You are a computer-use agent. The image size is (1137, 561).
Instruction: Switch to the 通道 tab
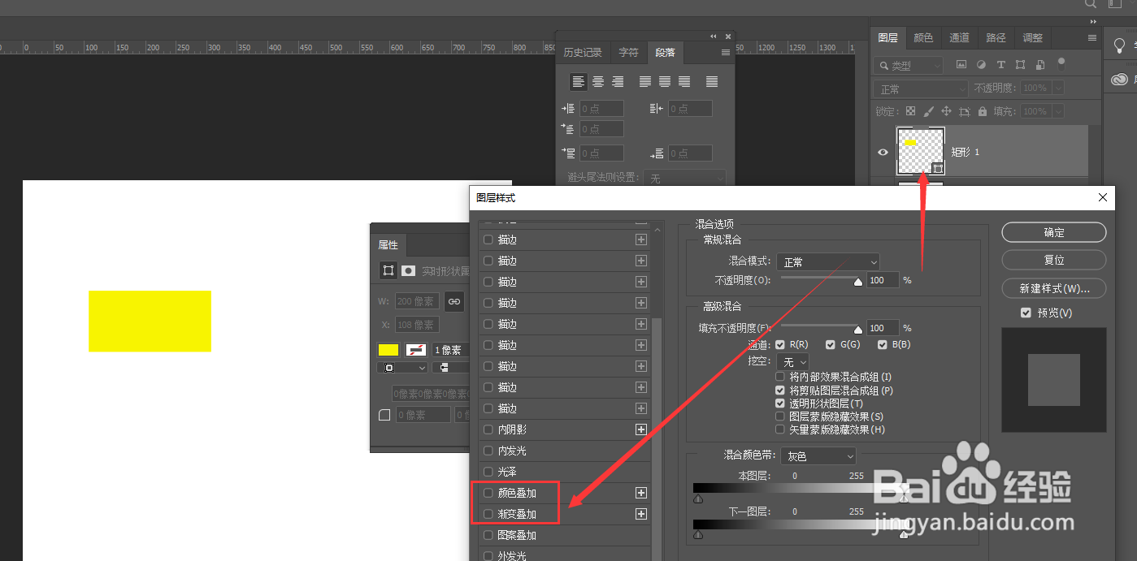(959, 38)
